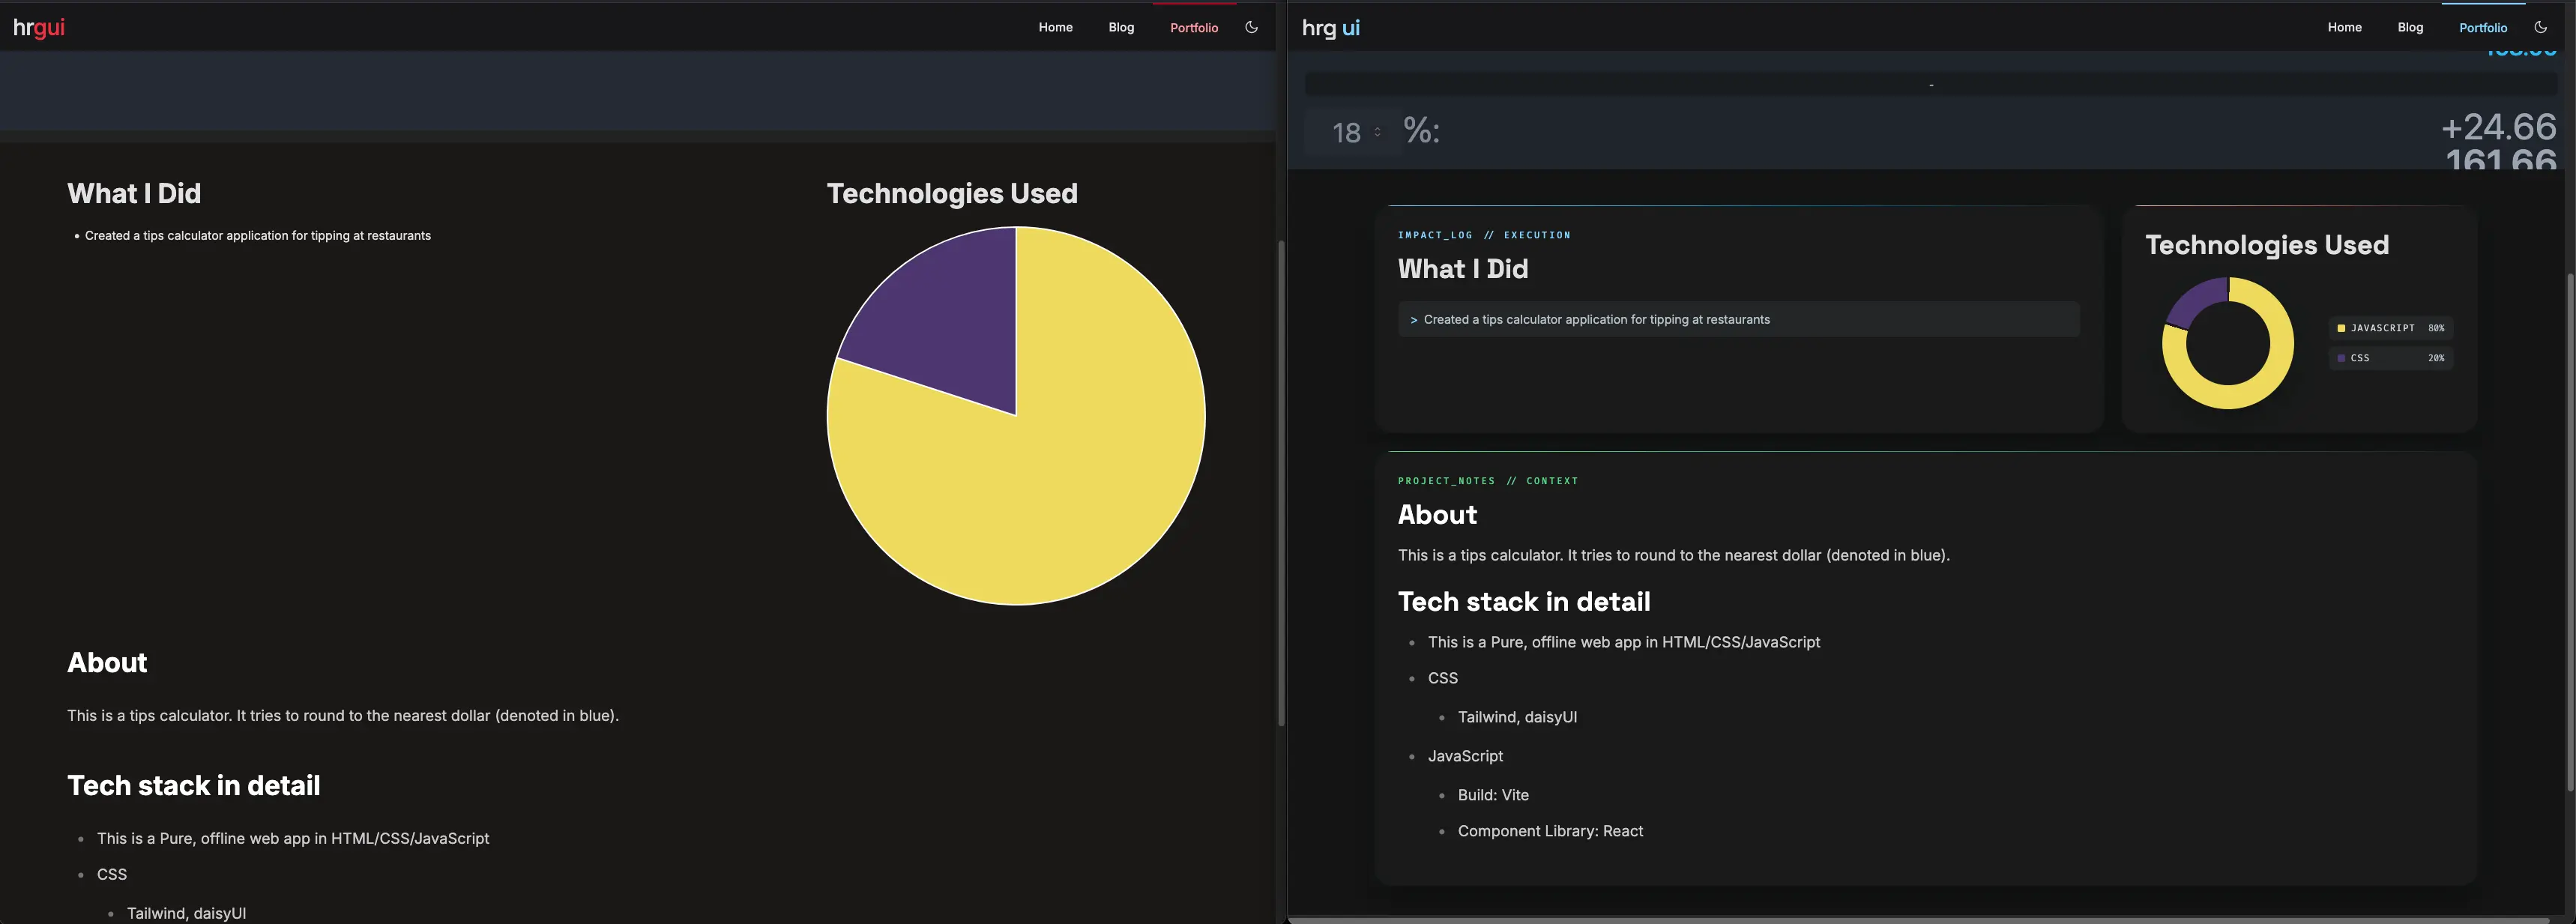Select Portfolio tab in the left window
This screenshot has width=2576, height=924.
(x=1194, y=27)
